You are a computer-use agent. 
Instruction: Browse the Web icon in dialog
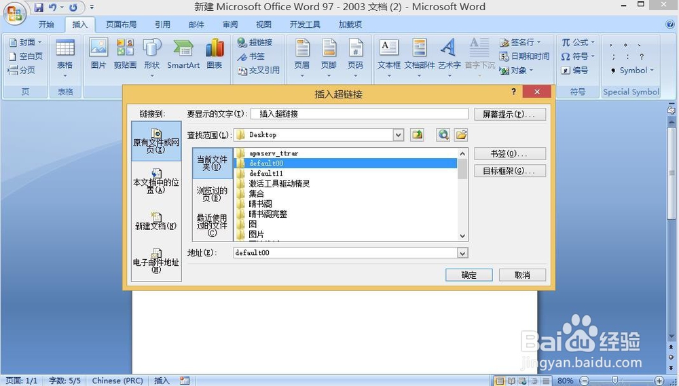tap(443, 134)
